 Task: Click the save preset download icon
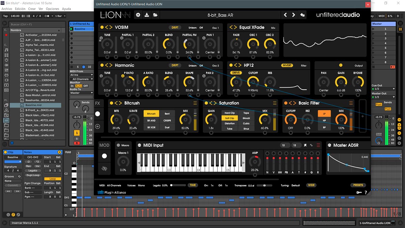tap(146, 15)
